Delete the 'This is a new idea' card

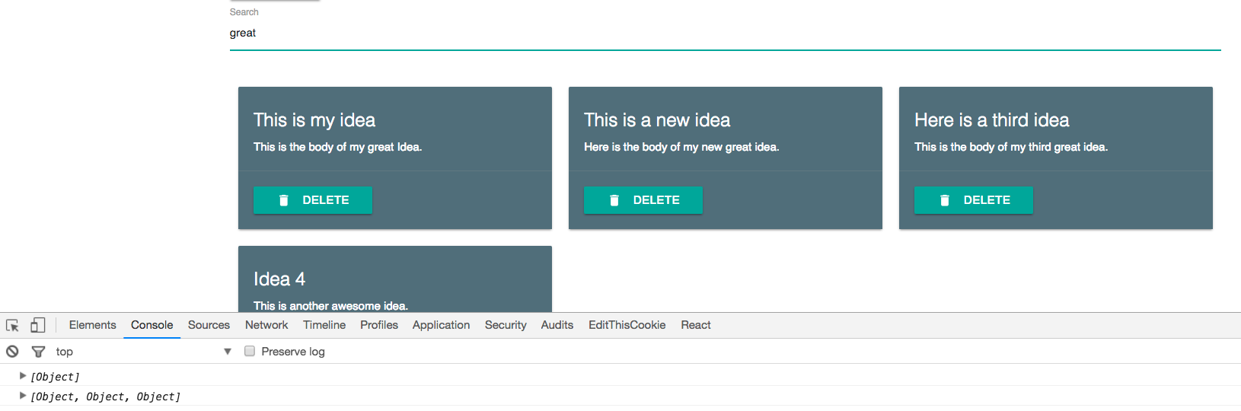643,200
